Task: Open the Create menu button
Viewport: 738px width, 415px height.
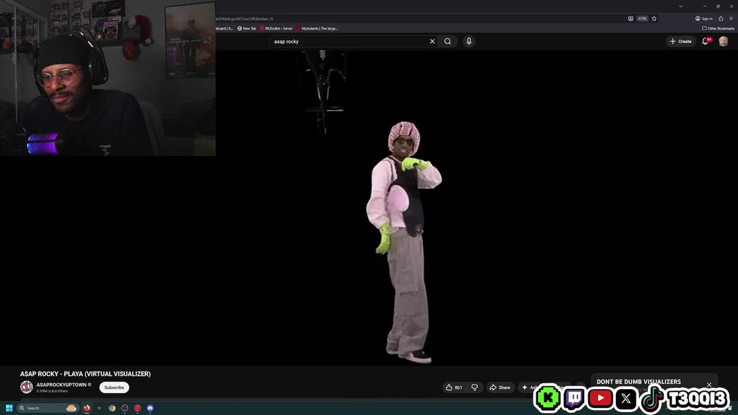Action: point(680,41)
